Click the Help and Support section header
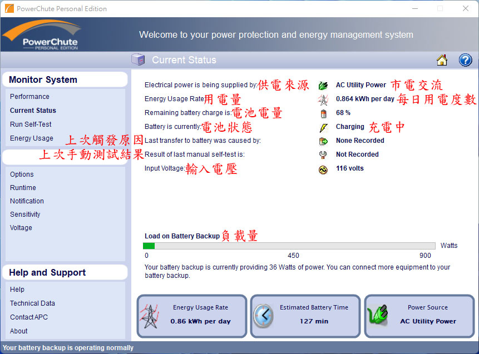Viewport: 479px width, 354px height. point(65,272)
